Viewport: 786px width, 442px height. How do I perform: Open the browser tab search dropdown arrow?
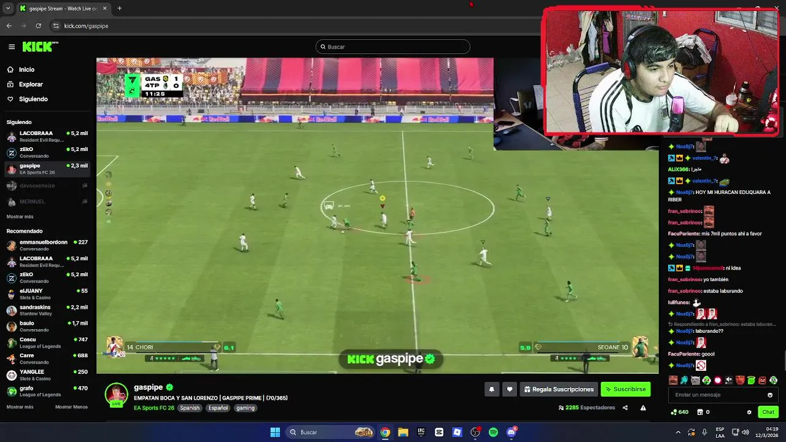pyautogui.click(x=8, y=9)
